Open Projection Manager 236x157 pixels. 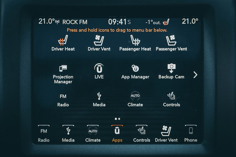(x=63, y=74)
